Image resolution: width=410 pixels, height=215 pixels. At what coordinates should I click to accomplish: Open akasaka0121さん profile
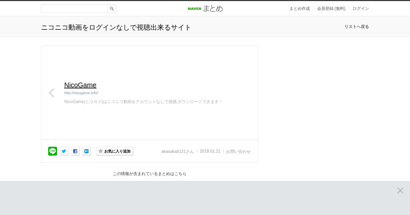pyautogui.click(x=178, y=152)
